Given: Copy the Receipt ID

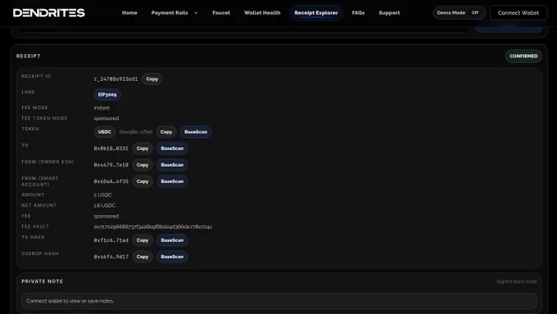Looking at the screenshot, I should coord(152,79).
